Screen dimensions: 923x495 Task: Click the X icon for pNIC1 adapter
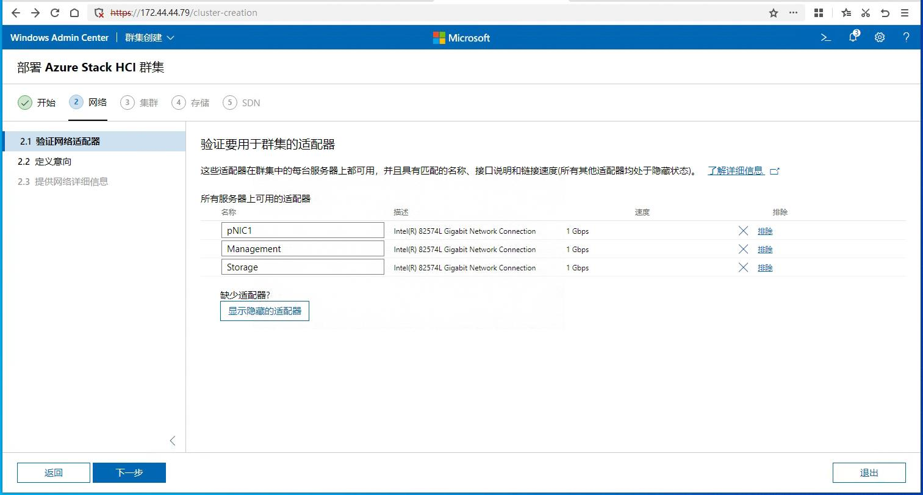click(743, 231)
